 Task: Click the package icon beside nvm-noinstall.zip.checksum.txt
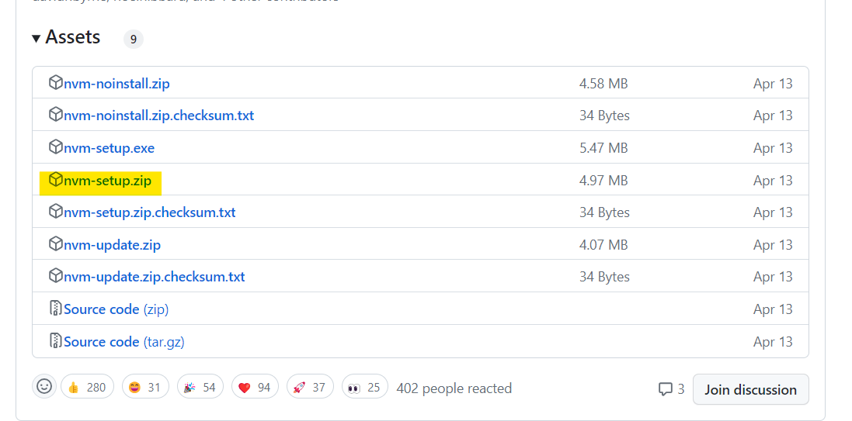click(55, 115)
